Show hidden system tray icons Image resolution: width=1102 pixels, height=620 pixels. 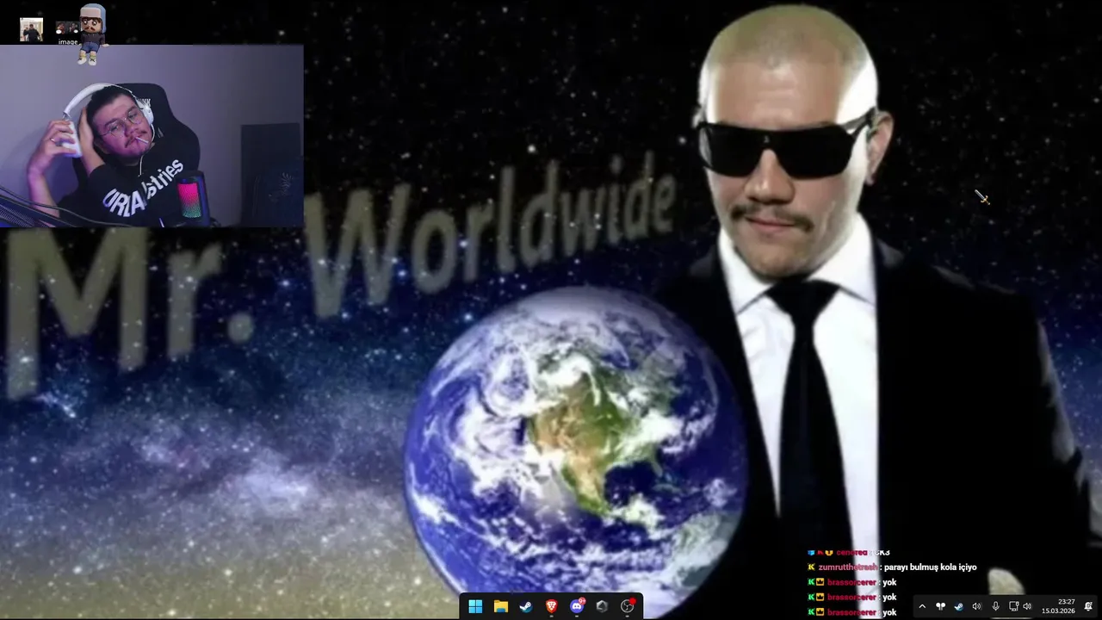click(922, 606)
